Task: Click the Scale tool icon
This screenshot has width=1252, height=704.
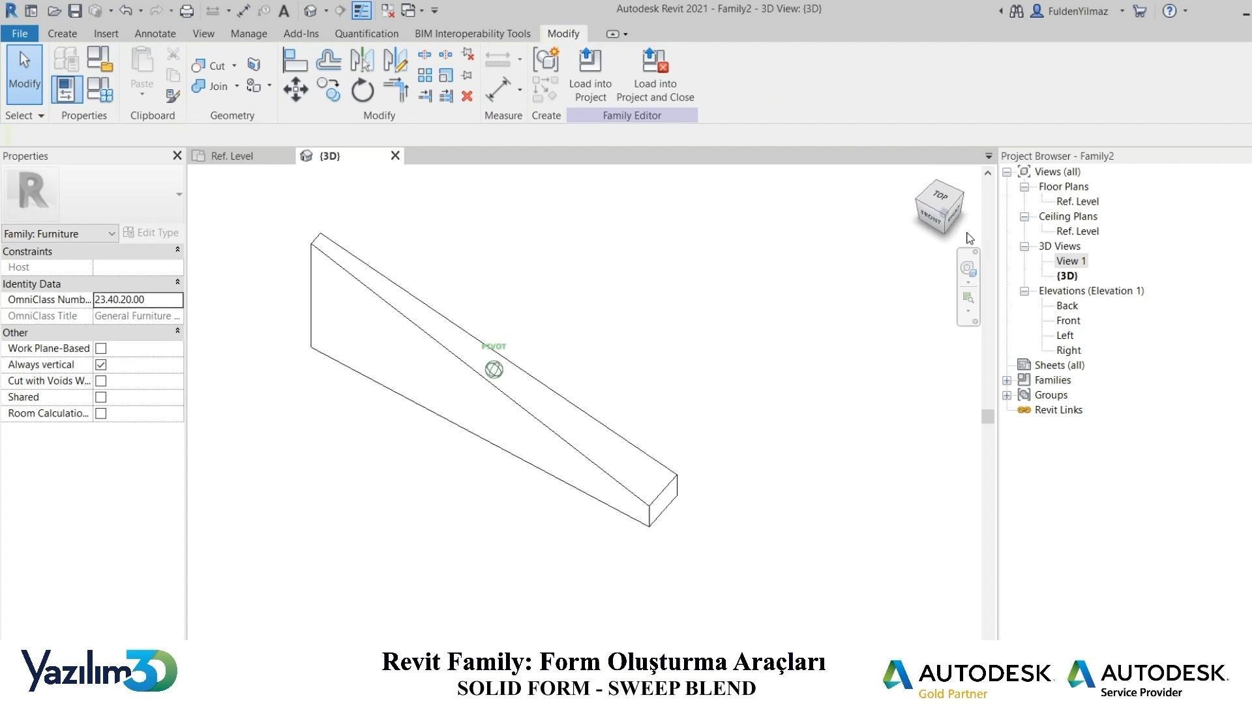Action: pyautogui.click(x=446, y=75)
